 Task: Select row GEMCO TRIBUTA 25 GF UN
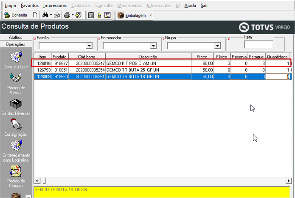point(163,70)
